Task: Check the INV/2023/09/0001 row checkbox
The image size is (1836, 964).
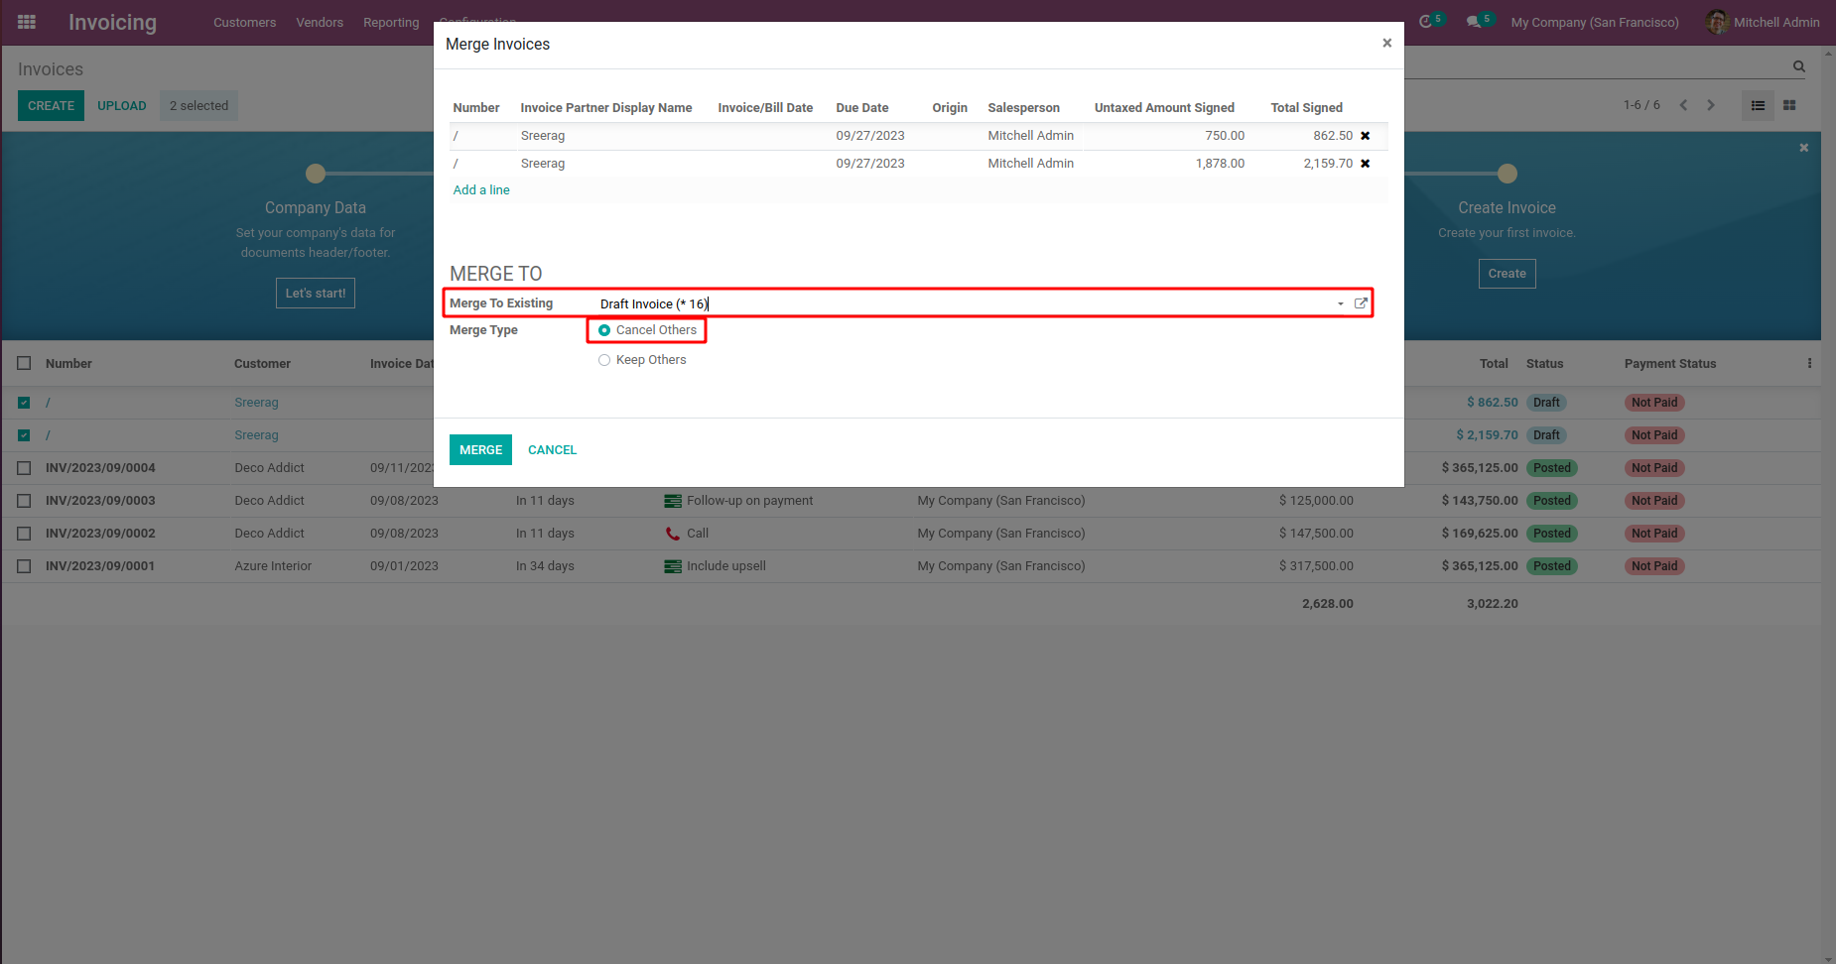Action: [24, 566]
